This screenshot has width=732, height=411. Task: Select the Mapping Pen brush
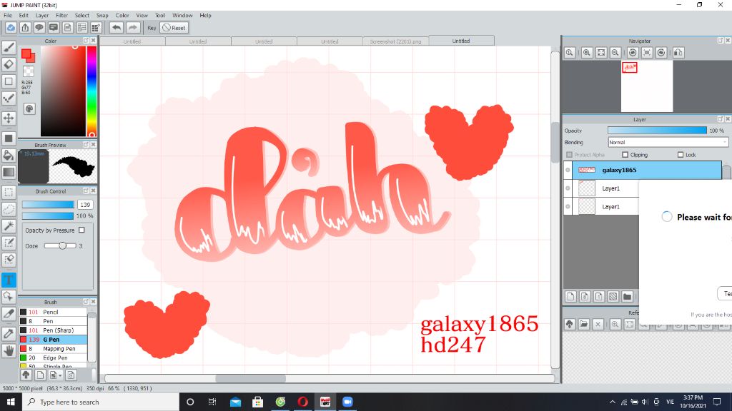click(53, 348)
